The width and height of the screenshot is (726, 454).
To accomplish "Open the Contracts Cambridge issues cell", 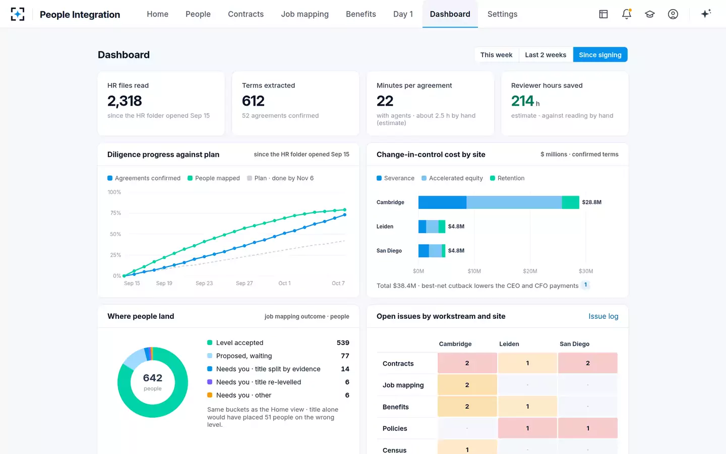I will coord(467,363).
